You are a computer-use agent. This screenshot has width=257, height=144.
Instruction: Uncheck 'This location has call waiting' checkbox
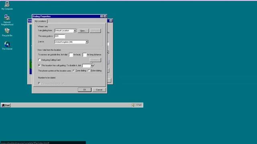(39, 65)
